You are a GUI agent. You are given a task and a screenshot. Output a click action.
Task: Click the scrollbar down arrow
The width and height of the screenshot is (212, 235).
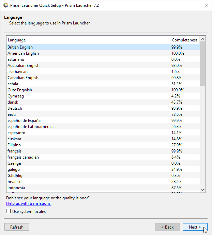pyautogui.click(x=202, y=190)
